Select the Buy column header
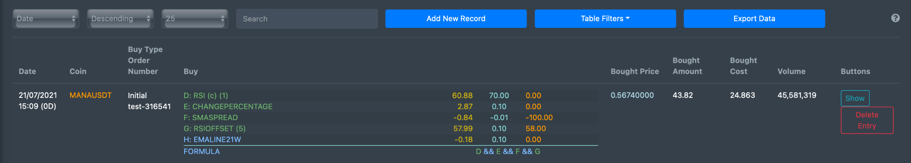The image size is (911, 163). click(191, 71)
